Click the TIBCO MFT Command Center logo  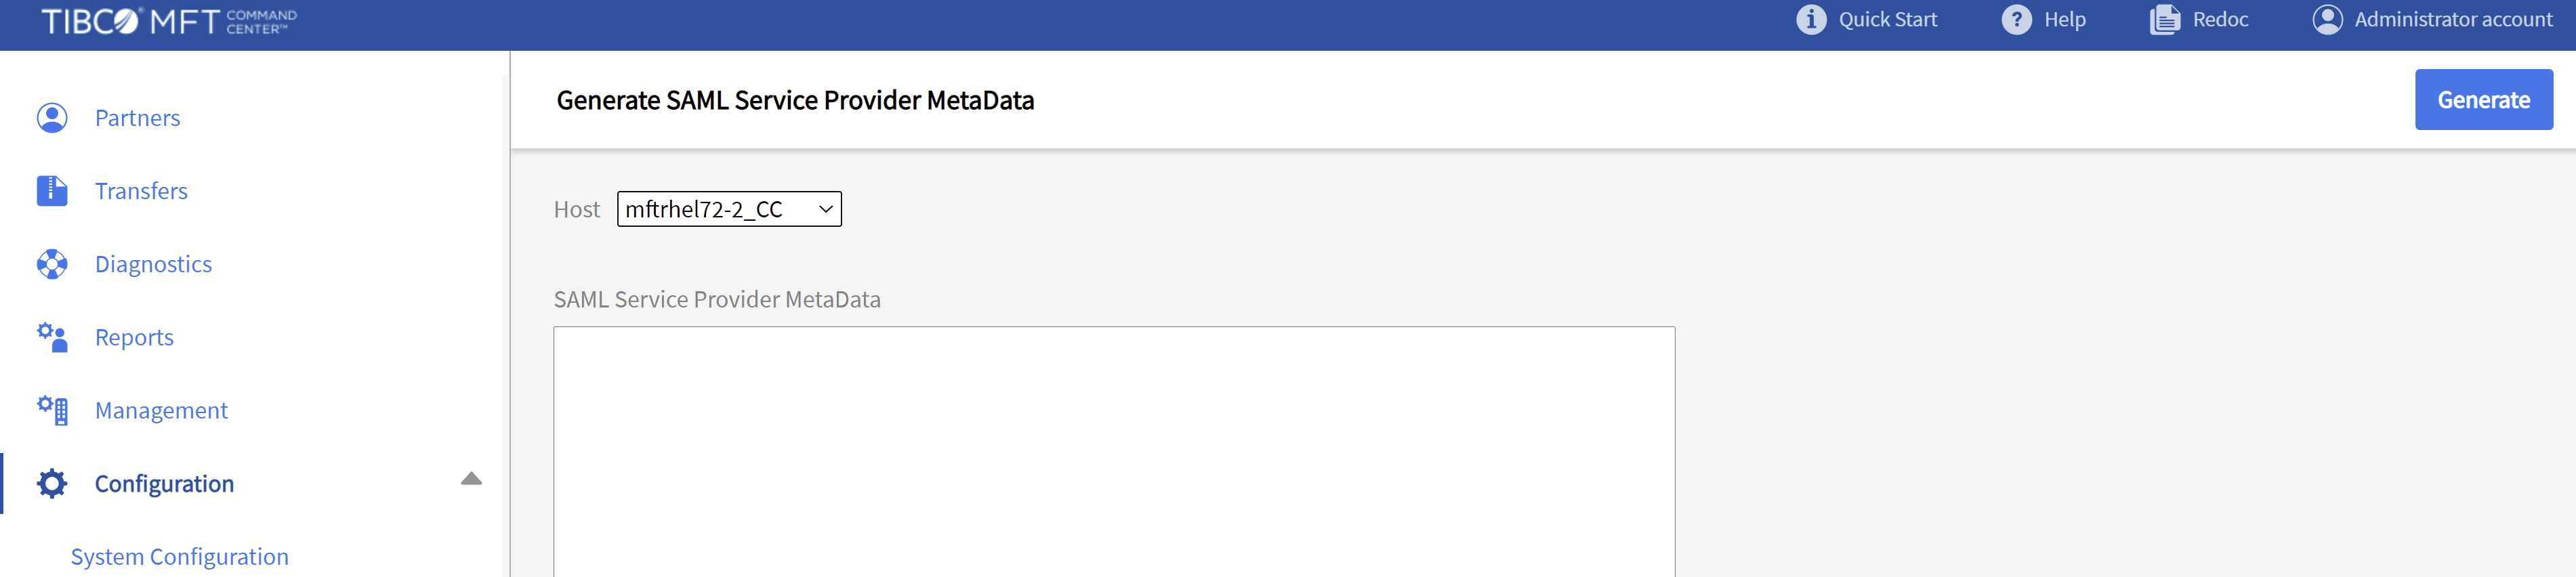coord(169,21)
